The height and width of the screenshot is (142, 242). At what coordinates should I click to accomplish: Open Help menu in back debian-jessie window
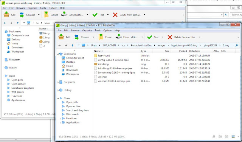click(x=62, y=8)
